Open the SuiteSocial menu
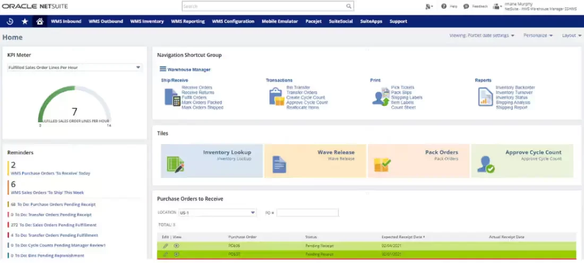584x268 pixels. pyautogui.click(x=341, y=21)
